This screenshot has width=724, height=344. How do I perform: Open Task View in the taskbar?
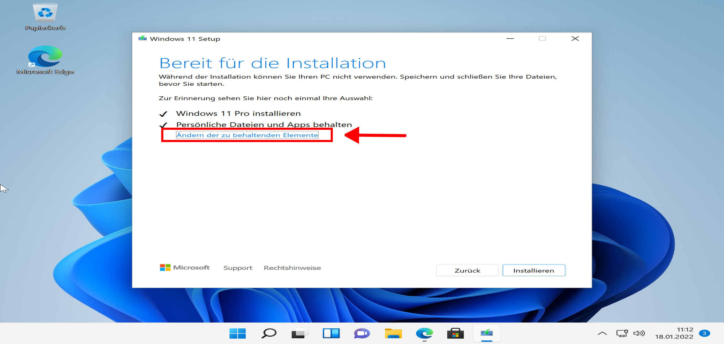(x=300, y=333)
